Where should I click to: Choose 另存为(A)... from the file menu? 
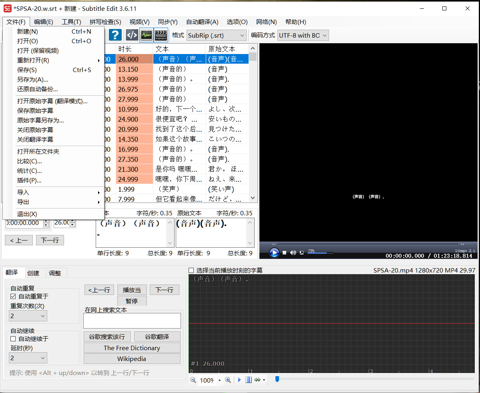pyautogui.click(x=33, y=80)
